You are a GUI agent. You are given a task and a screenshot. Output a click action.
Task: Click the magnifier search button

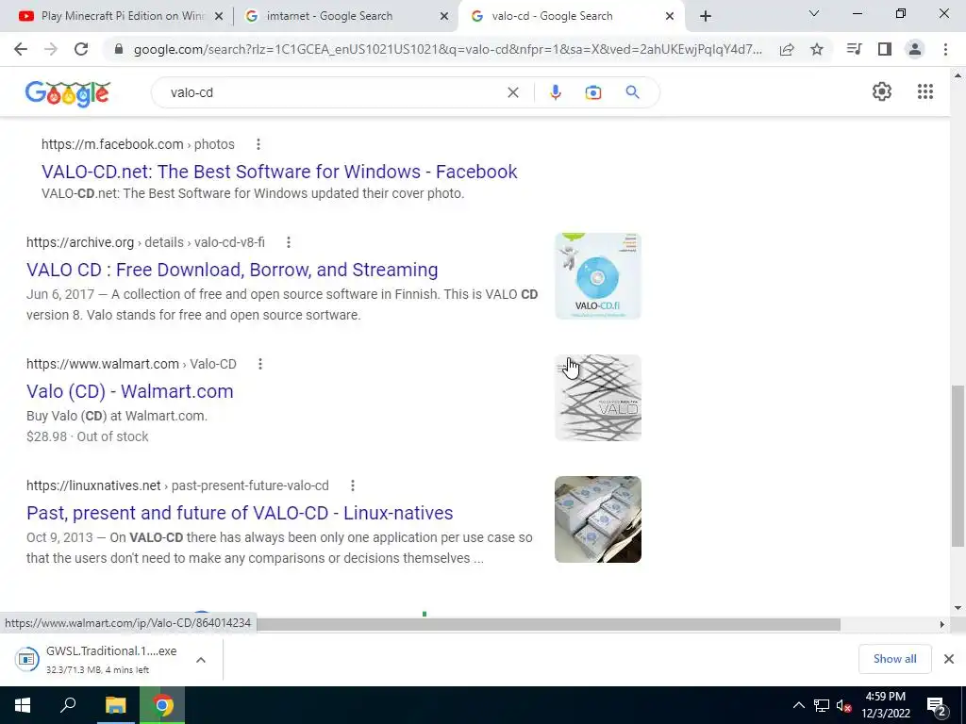click(x=632, y=92)
